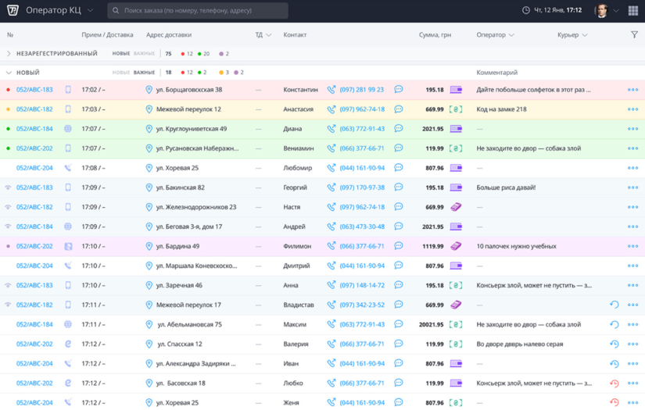Open the apps grid icon
The width and height of the screenshot is (645, 410).
[633, 11]
